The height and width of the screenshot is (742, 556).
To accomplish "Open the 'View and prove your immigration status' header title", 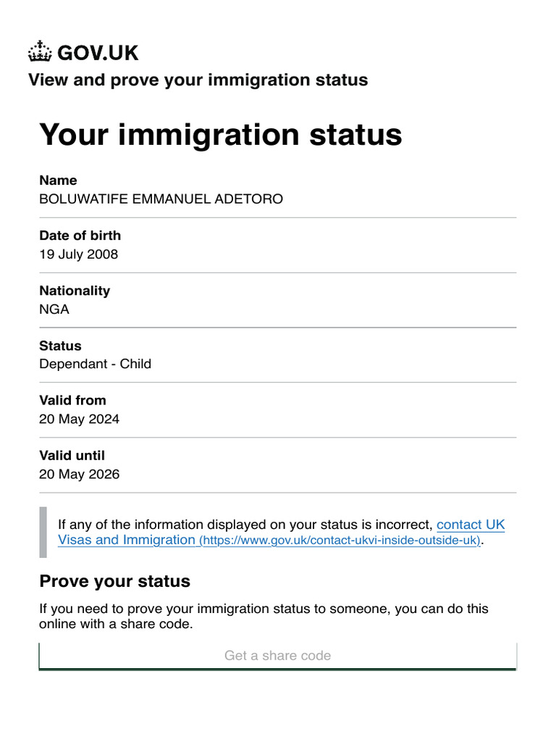I will point(198,80).
